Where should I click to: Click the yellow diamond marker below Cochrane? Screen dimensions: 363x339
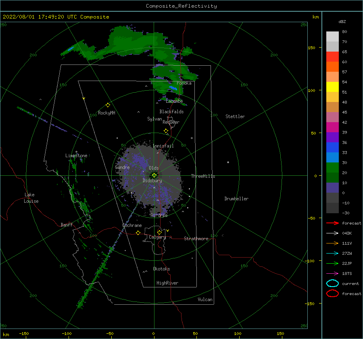138,233
